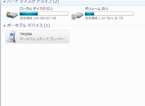
Task: Select the TM105A portable media player icon
Action: point(12,37)
